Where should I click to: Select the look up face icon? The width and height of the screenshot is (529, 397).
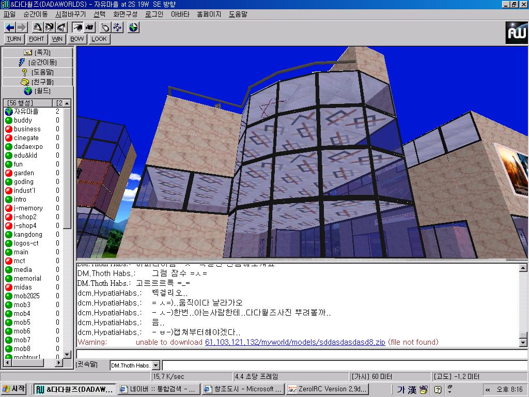(x=38, y=27)
